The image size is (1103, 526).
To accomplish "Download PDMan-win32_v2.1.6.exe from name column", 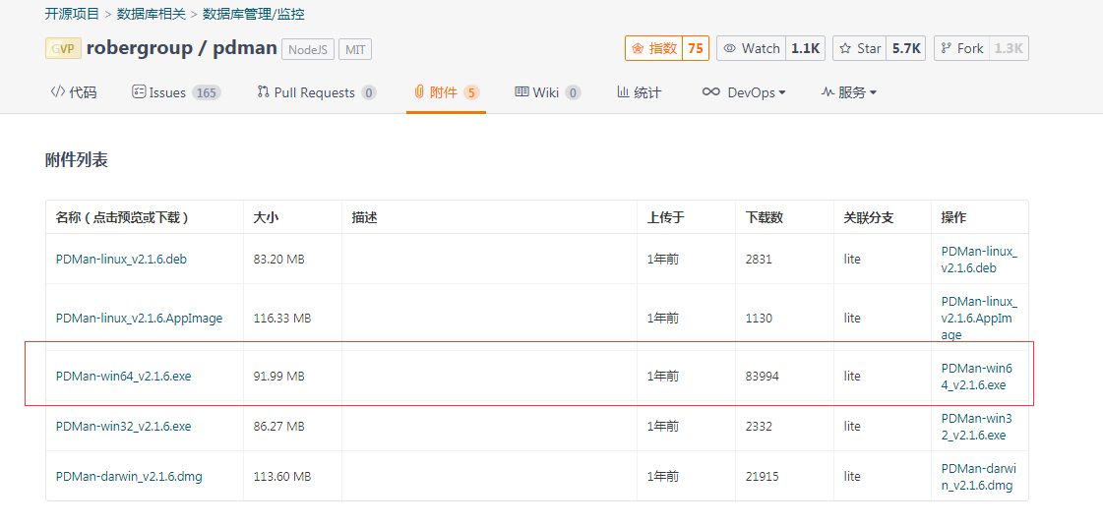I will (x=123, y=426).
